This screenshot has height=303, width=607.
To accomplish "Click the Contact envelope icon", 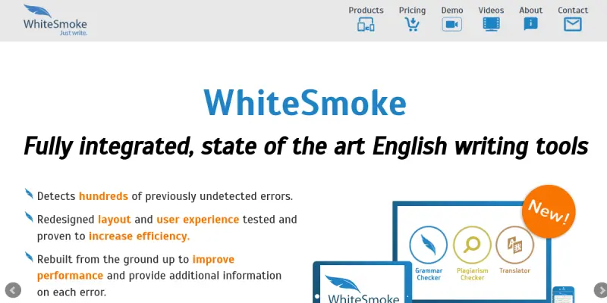I will pyautogui.click(x=573, y=24).
